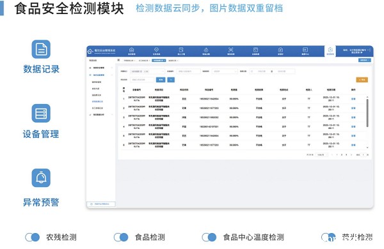
Task: Click the management system logo icon
Action: (90, 51)
